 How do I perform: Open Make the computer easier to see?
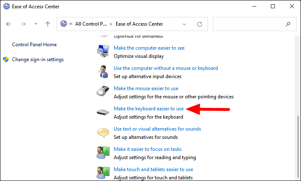149,48
